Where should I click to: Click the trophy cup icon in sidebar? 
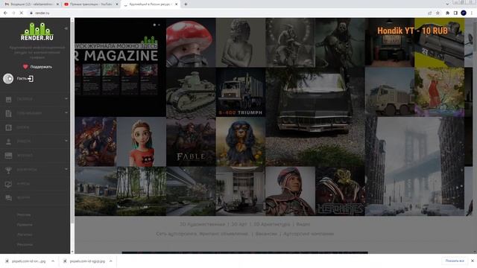coord(8,170)
